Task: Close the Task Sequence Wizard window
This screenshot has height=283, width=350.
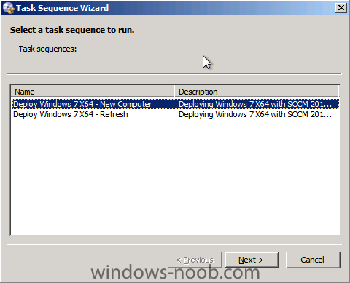Action: pyautogui.click(x=341, y=8)
